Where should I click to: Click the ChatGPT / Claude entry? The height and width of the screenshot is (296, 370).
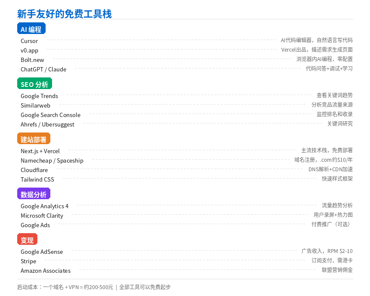click(x=43, y=69)
